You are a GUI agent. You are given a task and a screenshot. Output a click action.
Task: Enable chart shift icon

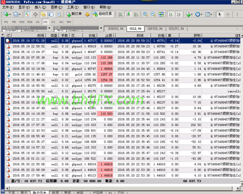point(178,14)
